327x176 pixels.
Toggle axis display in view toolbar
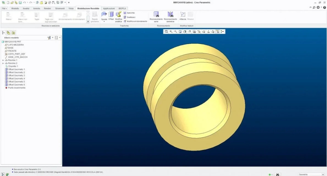pos(208,32)
